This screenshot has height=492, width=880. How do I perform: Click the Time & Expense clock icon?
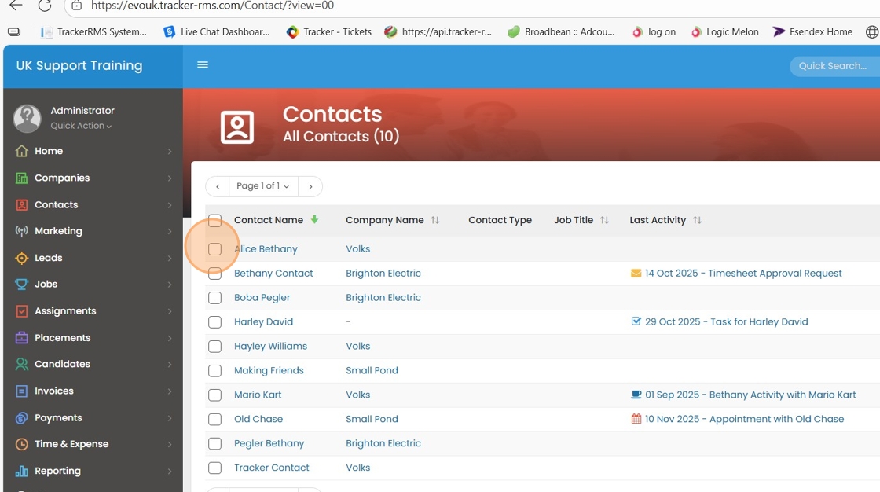[21, 444]
